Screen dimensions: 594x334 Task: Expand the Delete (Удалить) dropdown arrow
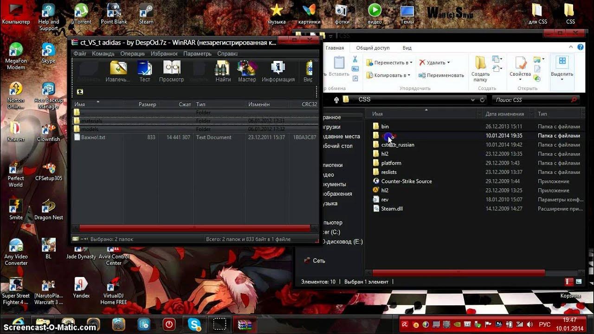pyautogui.click(x=449, y=63)
